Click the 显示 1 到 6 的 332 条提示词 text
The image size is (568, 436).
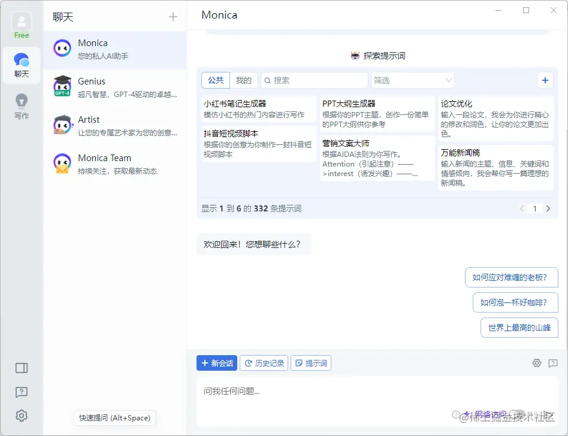coord(251,208)
